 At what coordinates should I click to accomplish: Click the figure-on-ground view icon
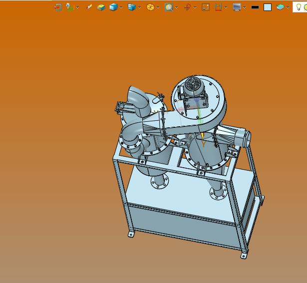click(70, 7)
